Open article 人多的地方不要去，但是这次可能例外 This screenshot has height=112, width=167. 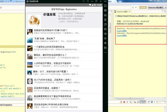point(64,65)
